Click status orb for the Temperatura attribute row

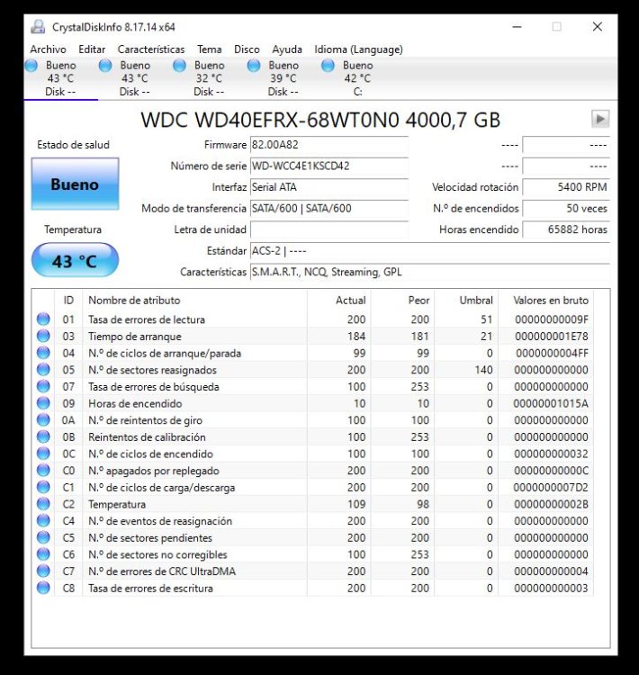(43, 504)
